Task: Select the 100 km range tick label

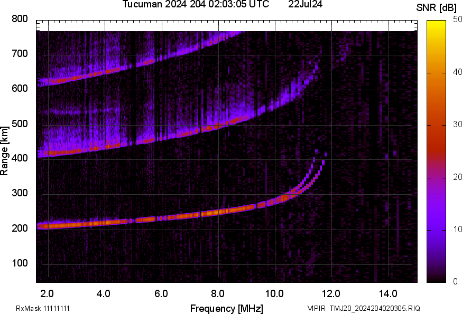Action: click(20, 263)
